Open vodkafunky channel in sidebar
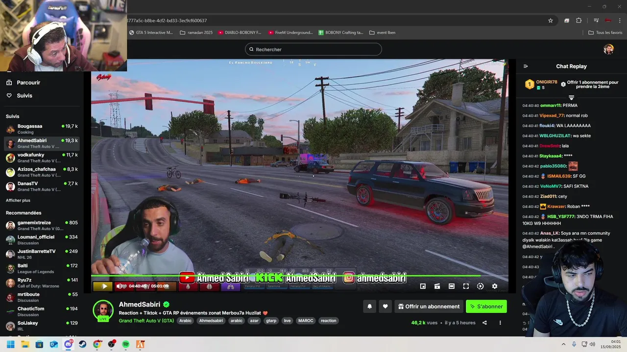Screen dimensions: 627x352 (x=42, y=158)
